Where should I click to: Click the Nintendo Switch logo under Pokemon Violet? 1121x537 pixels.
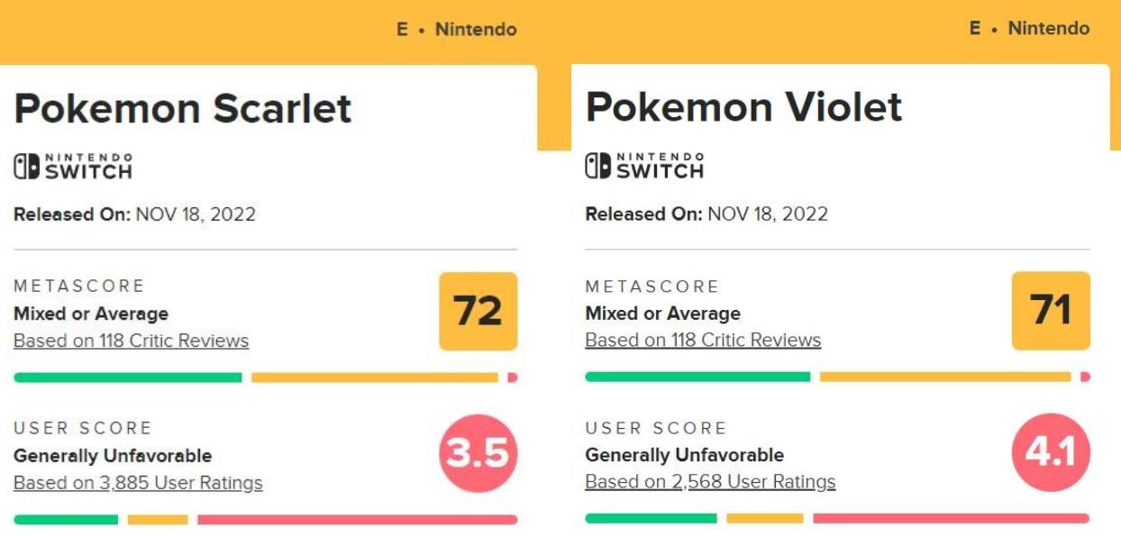(x=644, y=166)
